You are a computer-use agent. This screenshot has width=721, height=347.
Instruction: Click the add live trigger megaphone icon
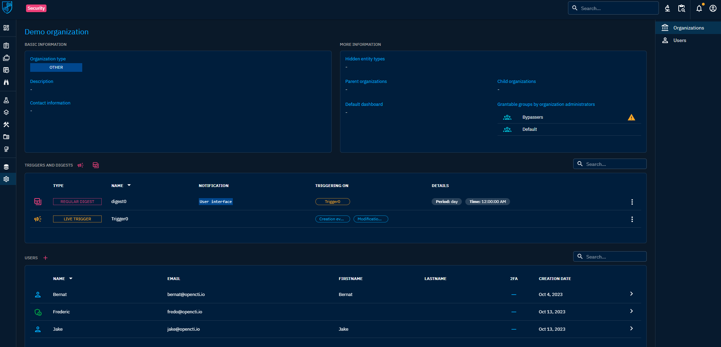click(x=80, y=165)
